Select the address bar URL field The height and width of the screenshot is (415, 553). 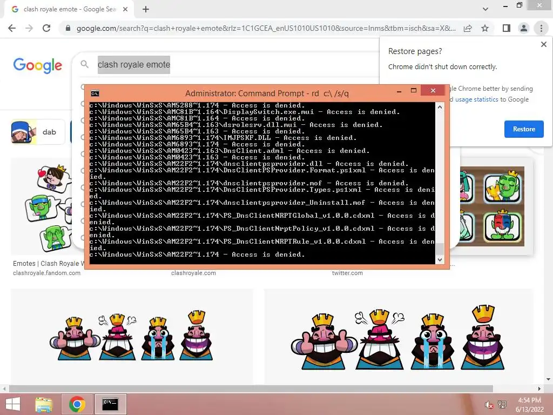pyautogui.click(x=266, y=28)
